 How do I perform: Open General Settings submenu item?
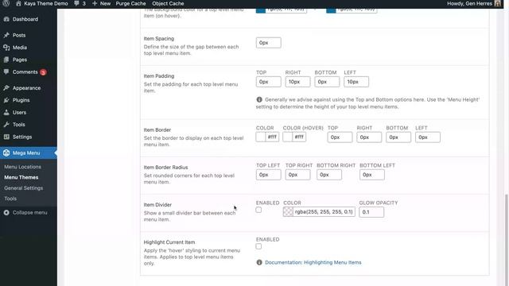23,188
